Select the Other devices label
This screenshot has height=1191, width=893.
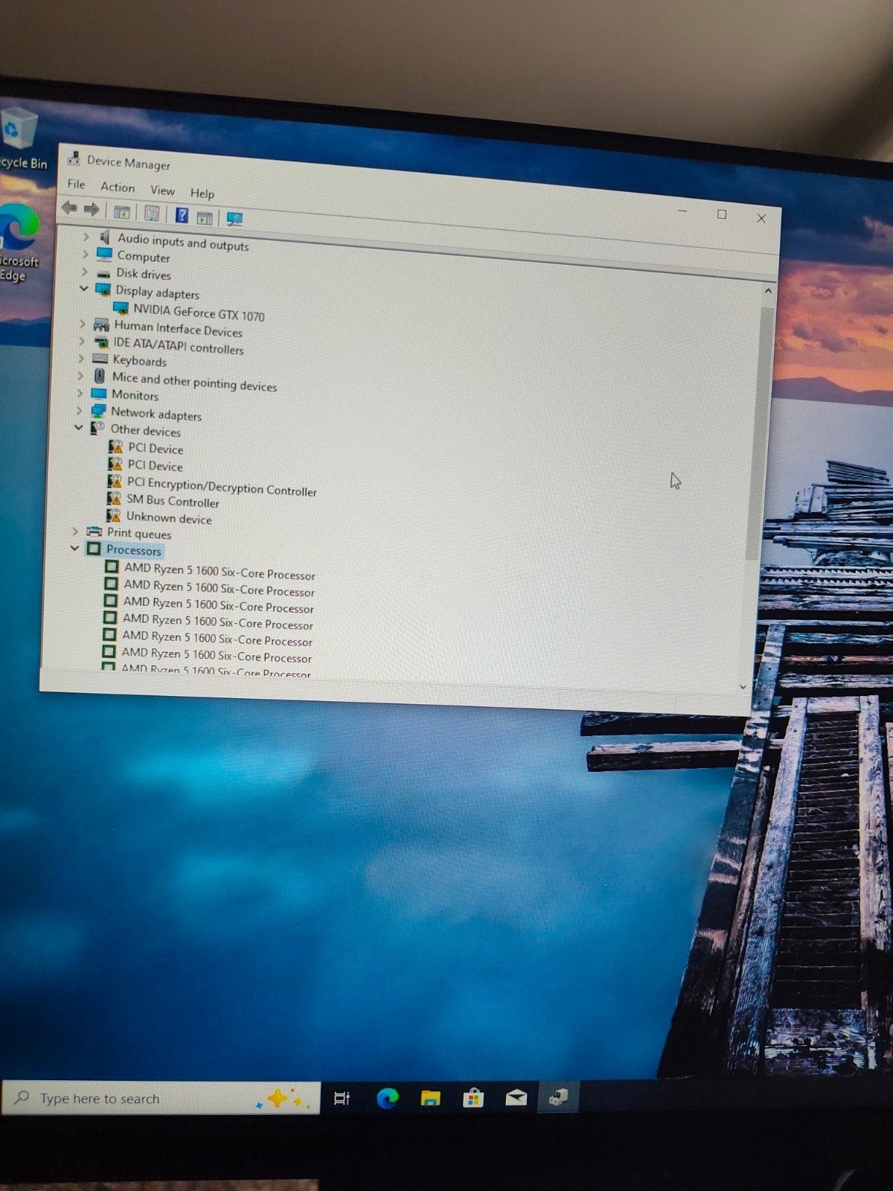[146, 430]
